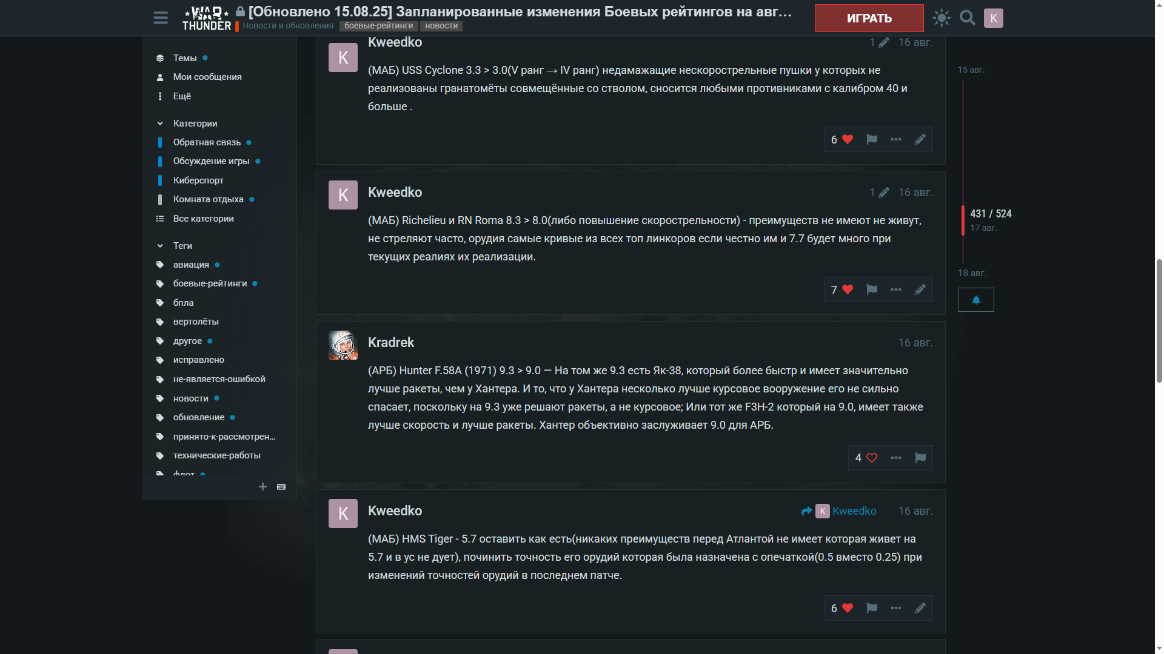
Task: Edit the HMS Tiger post with pencil
Action: click(x=920, y=608)
